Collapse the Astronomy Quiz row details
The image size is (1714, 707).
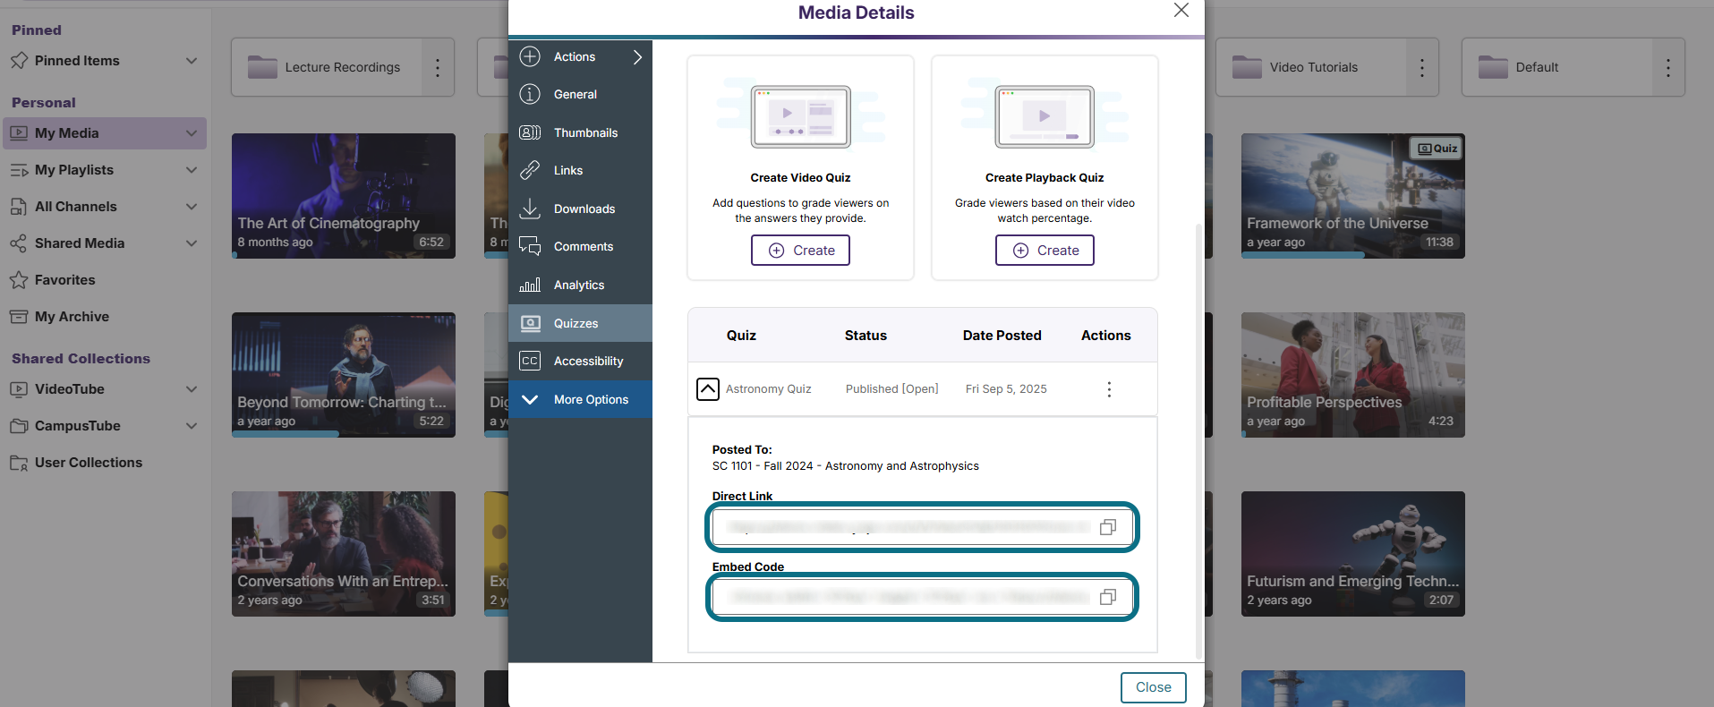pos(708,389)
